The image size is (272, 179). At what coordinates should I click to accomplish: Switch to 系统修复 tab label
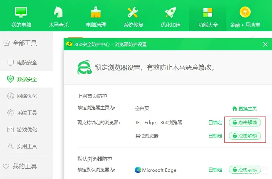pos(133,25)
